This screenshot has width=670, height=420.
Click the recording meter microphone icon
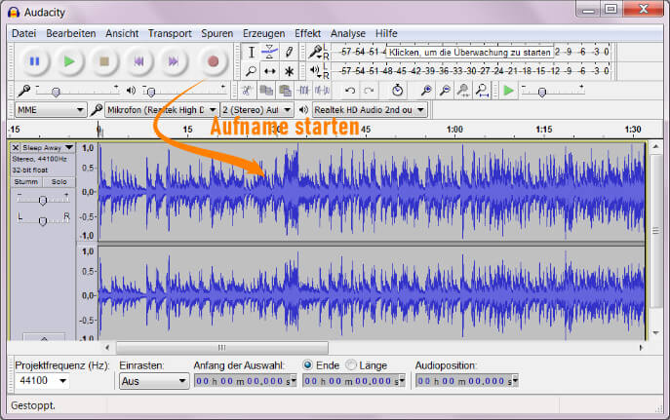point(315,52)
